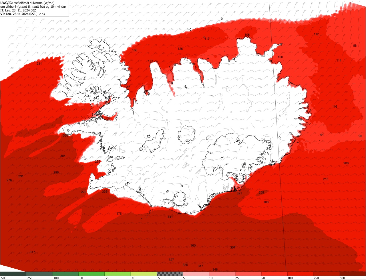Click the map value 231 in the northwest sea
Viewport: 366px width, 280px height.
point(39,64)
